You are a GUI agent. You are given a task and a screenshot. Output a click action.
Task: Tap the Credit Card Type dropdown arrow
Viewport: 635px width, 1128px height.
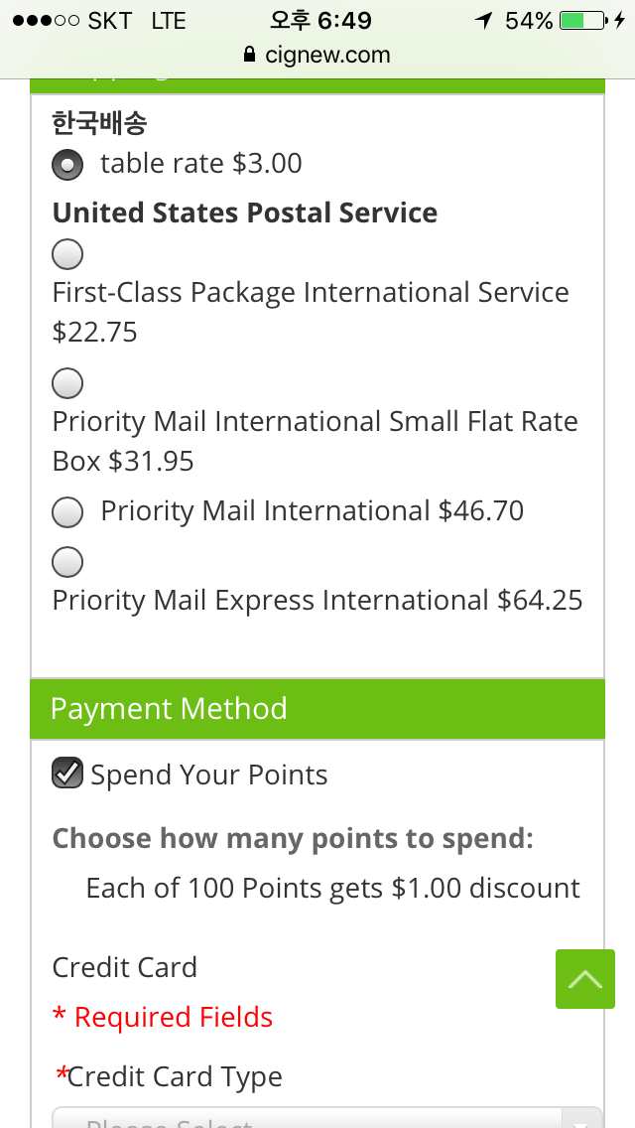(583, 1119)
